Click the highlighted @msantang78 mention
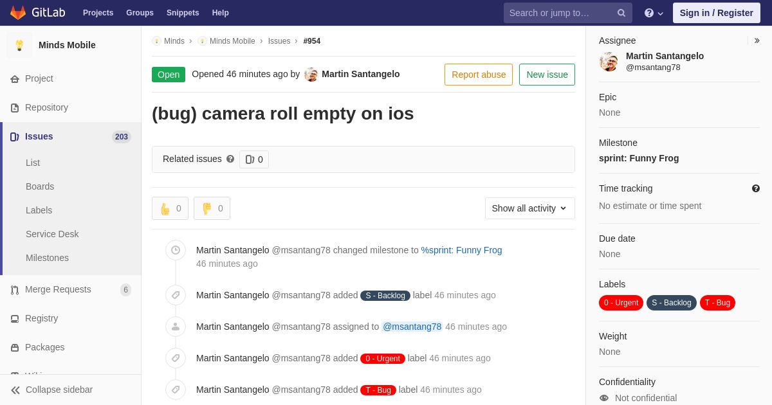This screenshot has height=405, width=772. (412, 327)
